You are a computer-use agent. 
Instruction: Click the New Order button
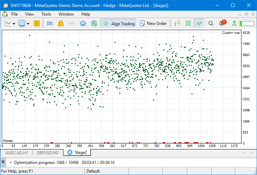[153, 24]
